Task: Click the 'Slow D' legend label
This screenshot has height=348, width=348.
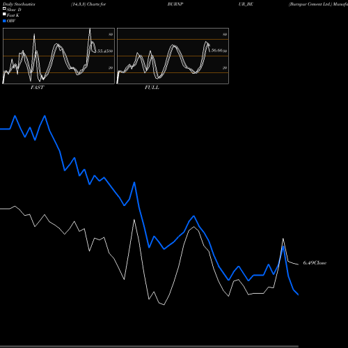Action: [x=14, y=10]
